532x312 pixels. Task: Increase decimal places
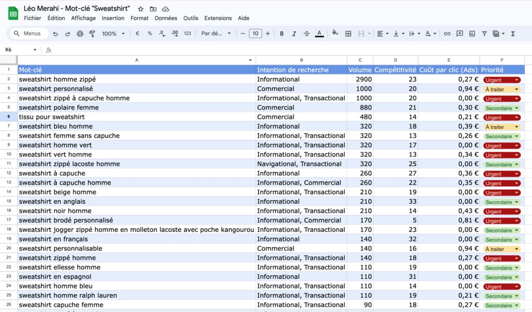tap(175, 34)
